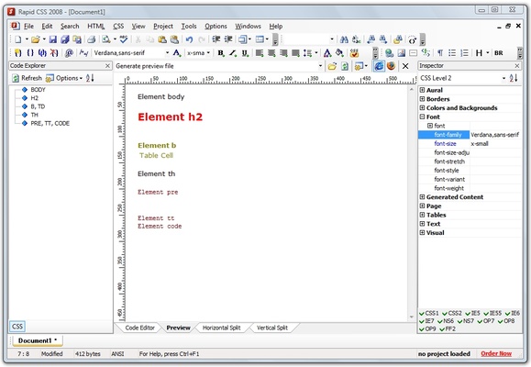Toggle bold formatting B button

click(220, 53)
